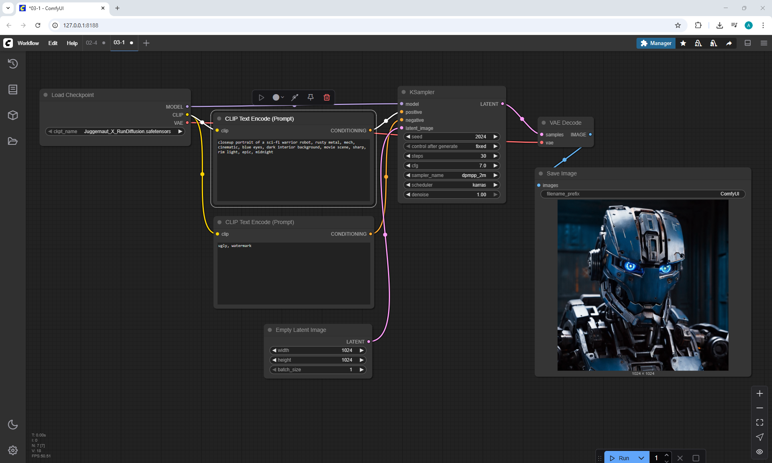Viewport: 772px width, 463px height.
Task: Open the model library cube icon
Action: click(13, 115)
